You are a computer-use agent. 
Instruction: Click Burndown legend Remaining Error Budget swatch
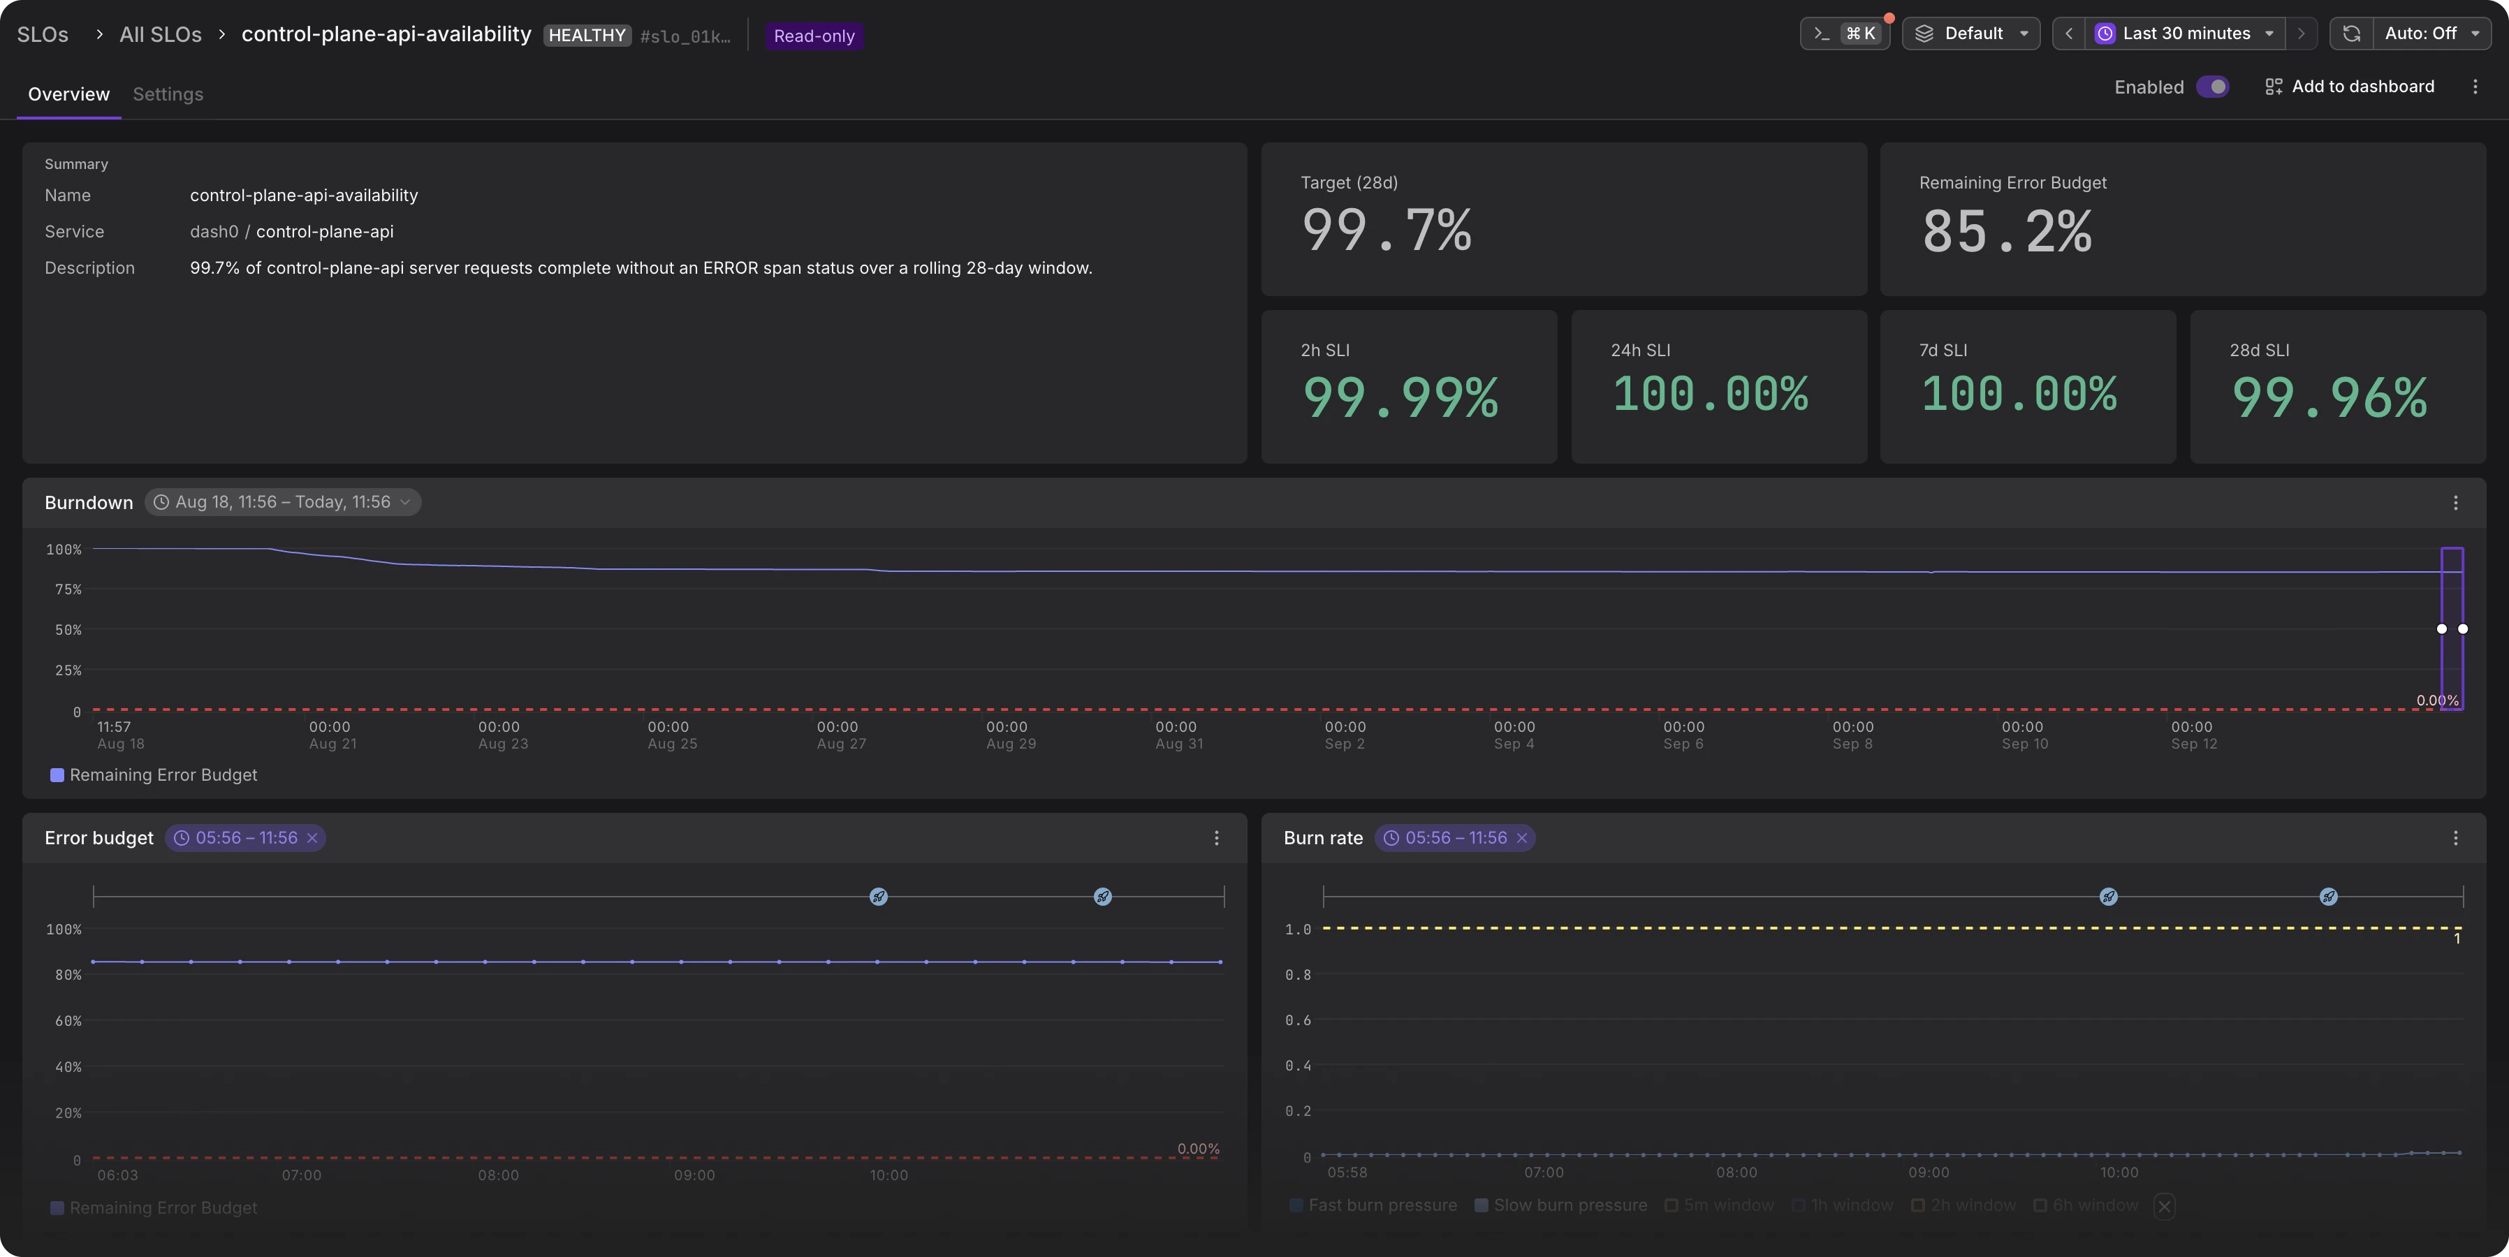[57, 775]
